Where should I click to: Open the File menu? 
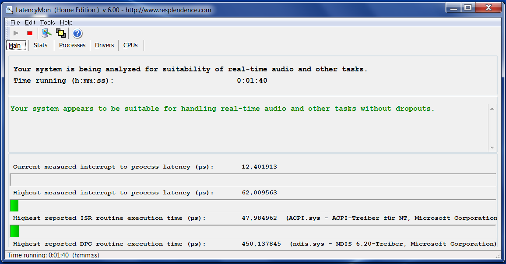[15, 22]
